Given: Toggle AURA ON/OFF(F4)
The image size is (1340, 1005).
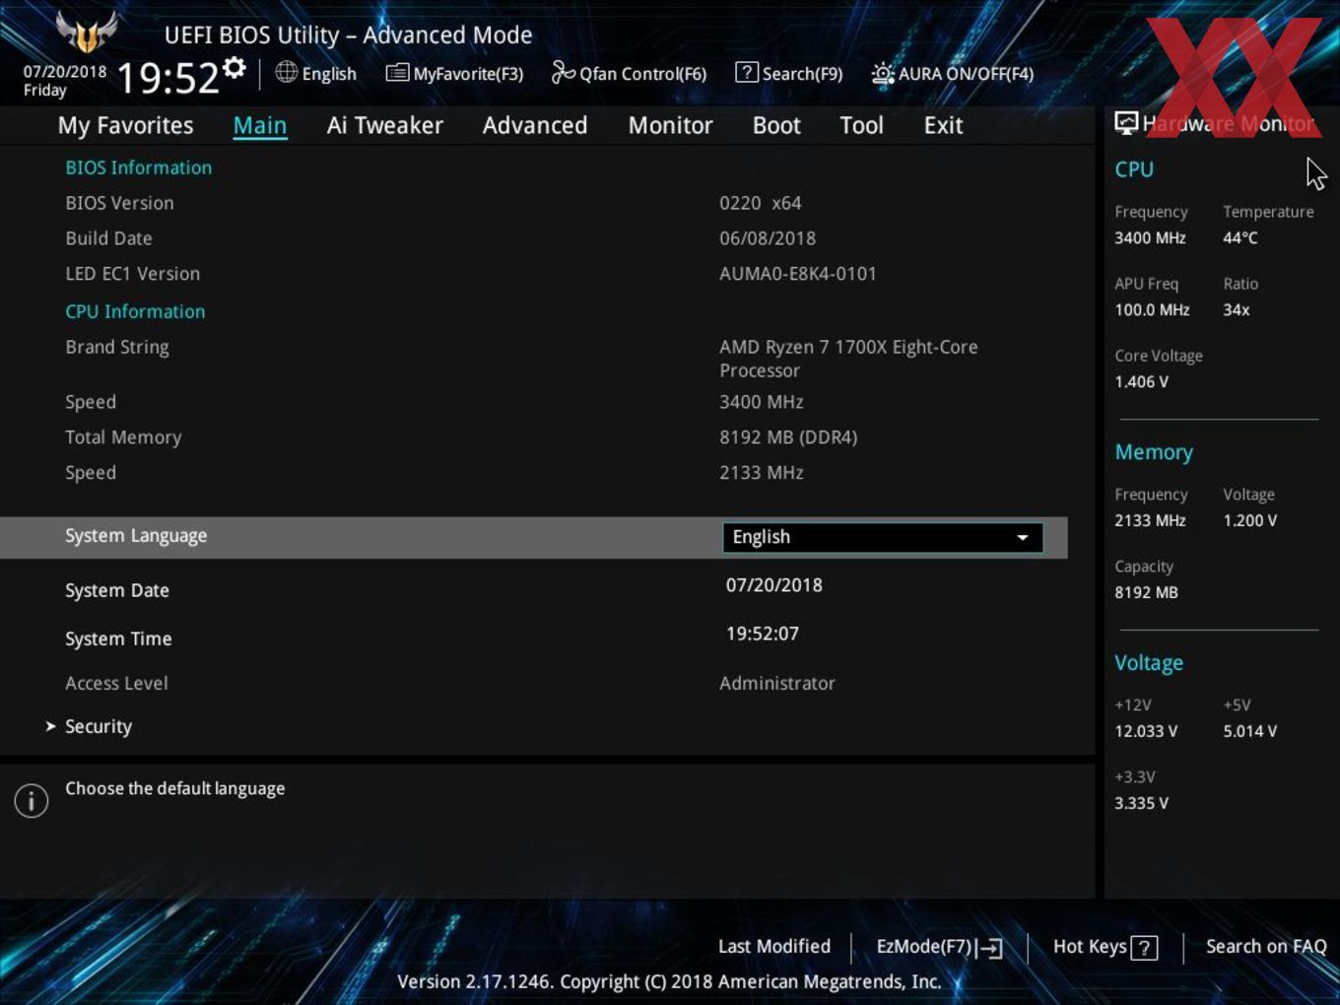Looking at the screenshot, I should point(953,74).
